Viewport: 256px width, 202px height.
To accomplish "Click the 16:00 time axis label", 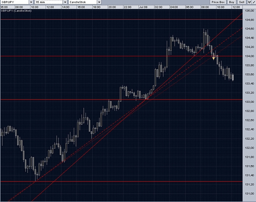I will 81,7.
